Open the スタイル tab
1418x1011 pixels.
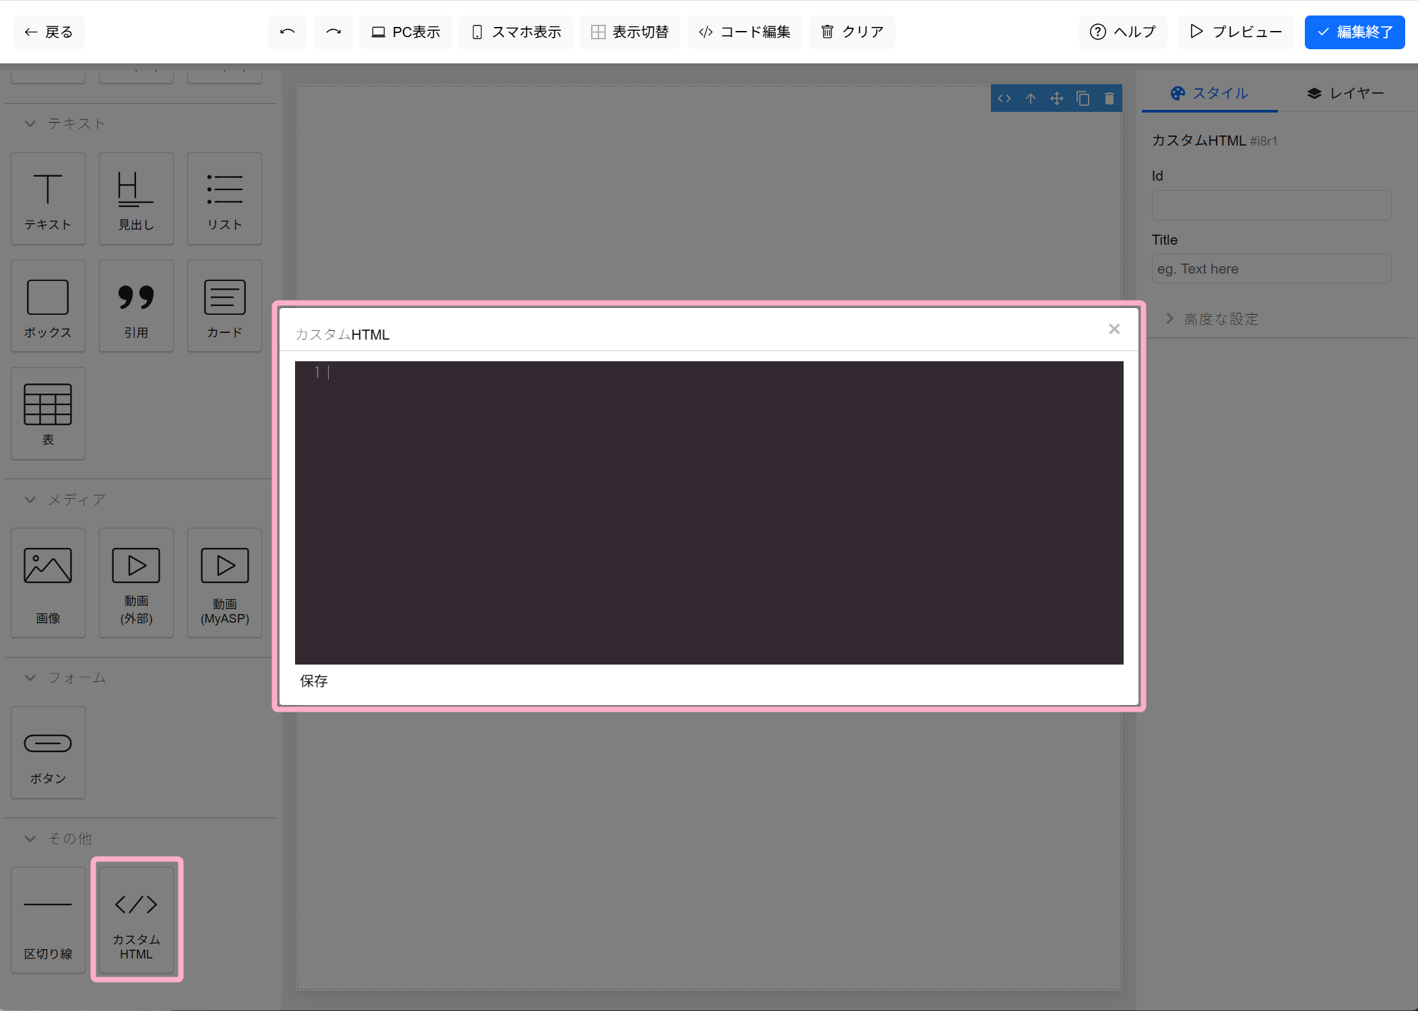click(x=1209, y=93)
